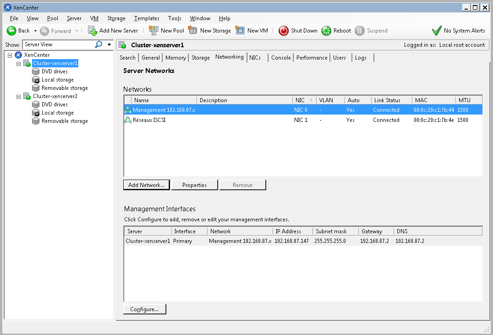The height and width of the screenshot is (335, 493).
Task: Open the Storage menu
Action: point(116,18)
